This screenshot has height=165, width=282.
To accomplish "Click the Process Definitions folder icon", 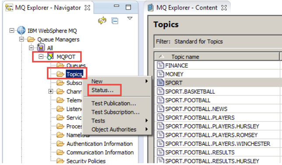I will click(60, 126).
